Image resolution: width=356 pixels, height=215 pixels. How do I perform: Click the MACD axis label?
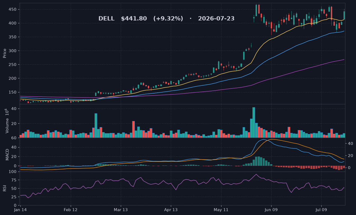7,155
